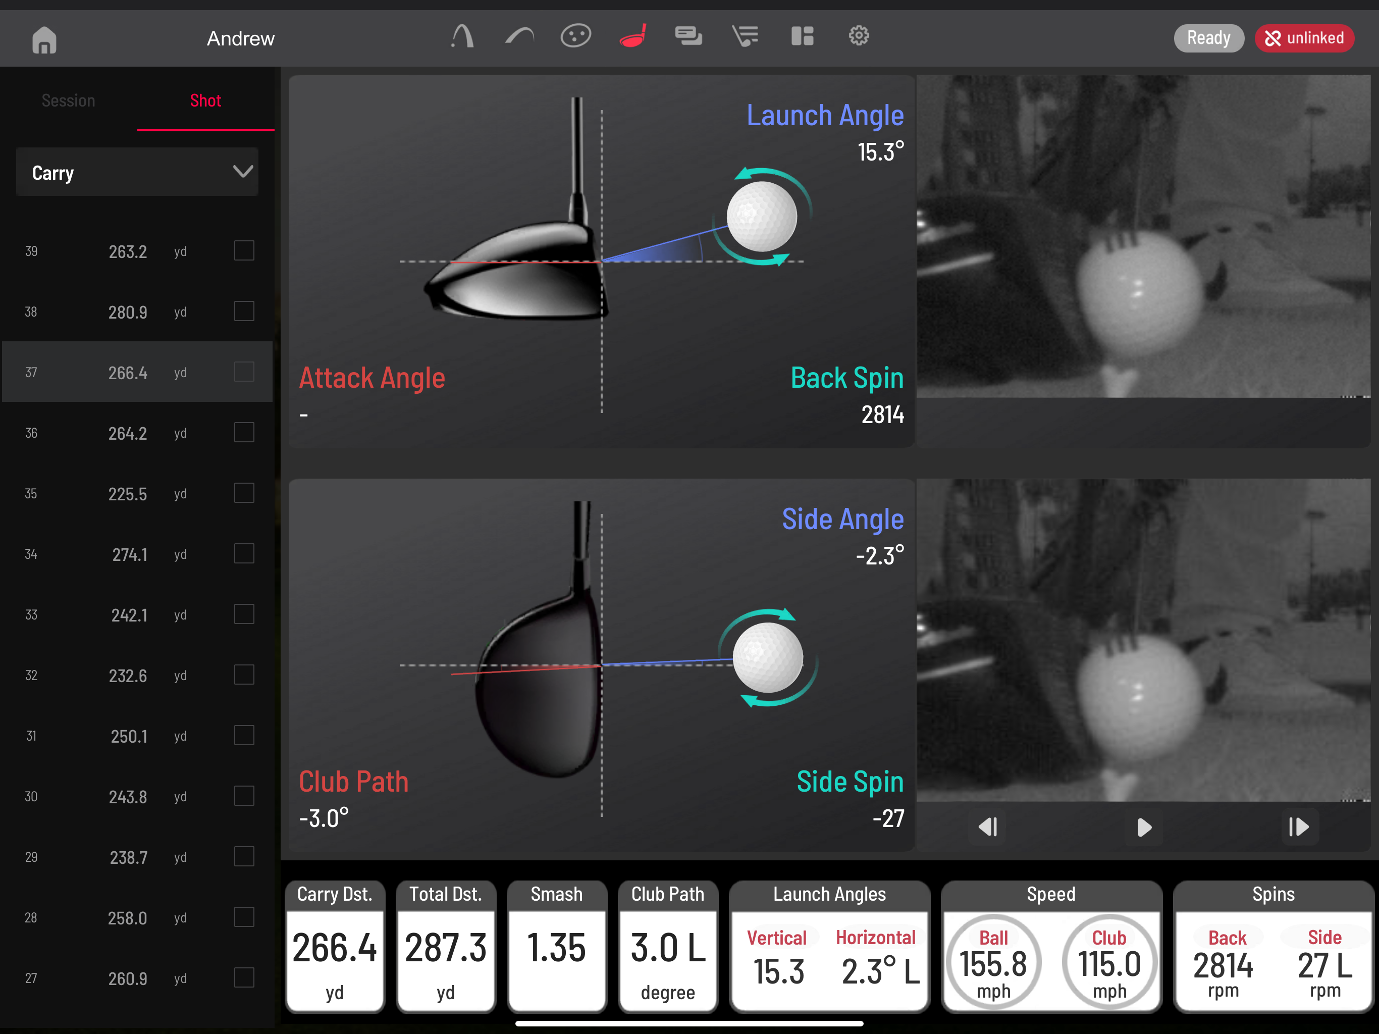The height and width of the screenshot is (1034, 1379).
Task: Step the video back one frame
Action: pyautogui.click(x=988, y=827)
